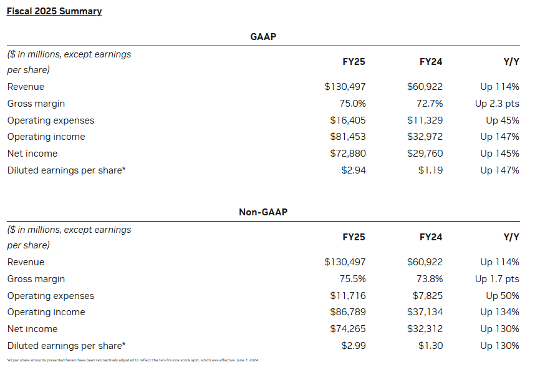Image resolution: width=535 pixels, height=367 pixels.
Task: Select the GAAP FY24 net income $29,760
Action: pos(425,154)
